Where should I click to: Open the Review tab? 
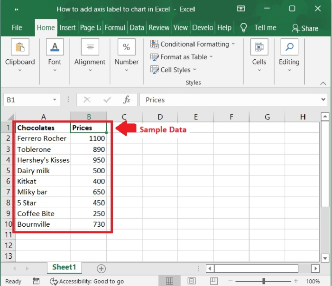pos(159,28)
